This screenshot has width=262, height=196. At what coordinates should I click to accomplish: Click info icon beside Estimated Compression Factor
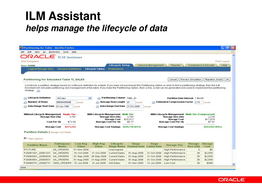[154, 103]
